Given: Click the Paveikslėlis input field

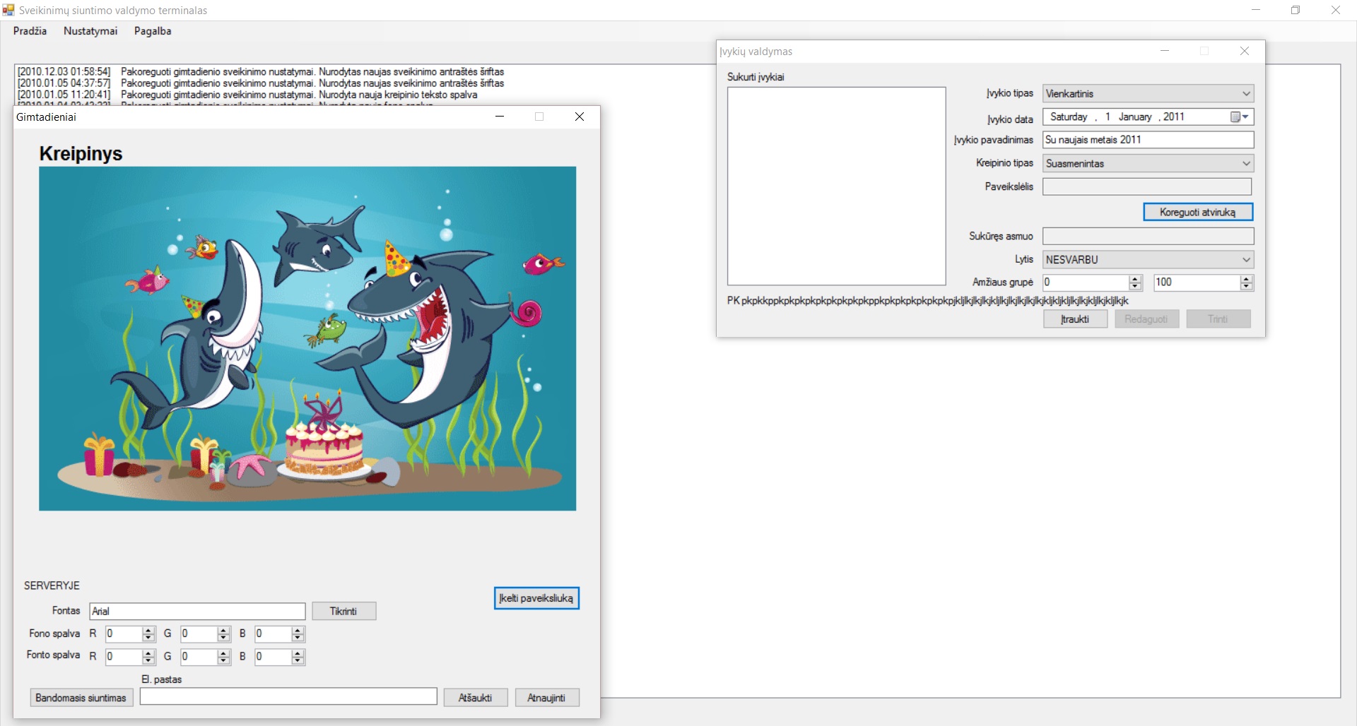Looking at the screenshot, I should [x=1146, y=186].
